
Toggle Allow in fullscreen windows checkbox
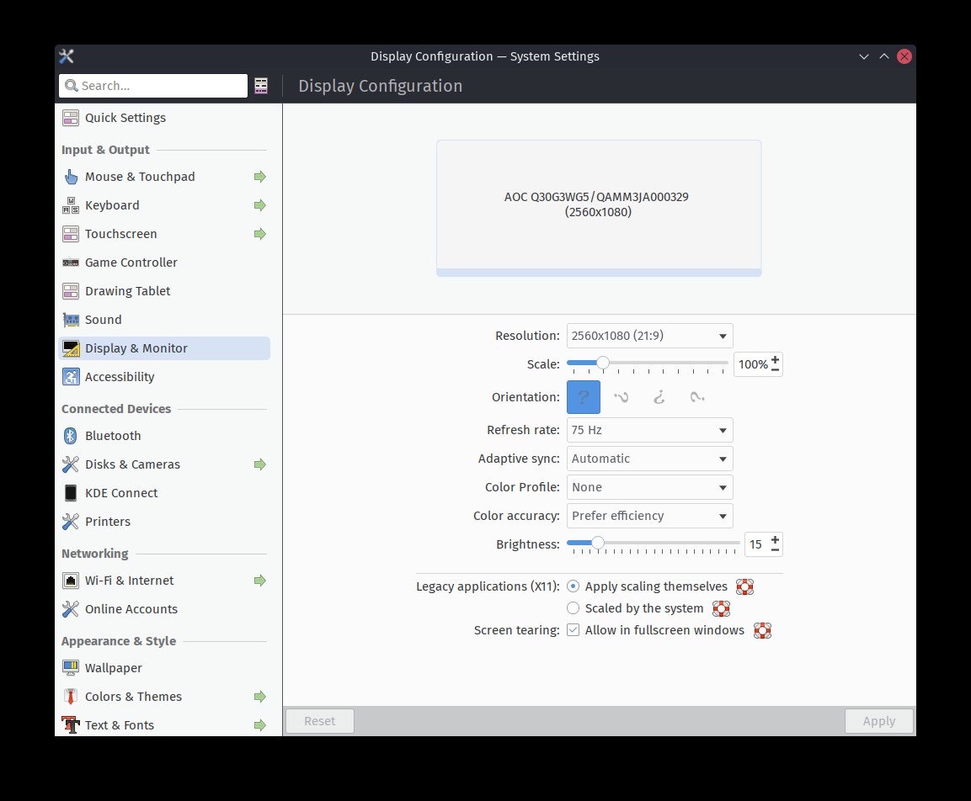pyautogui.click(x=573, y=630)
